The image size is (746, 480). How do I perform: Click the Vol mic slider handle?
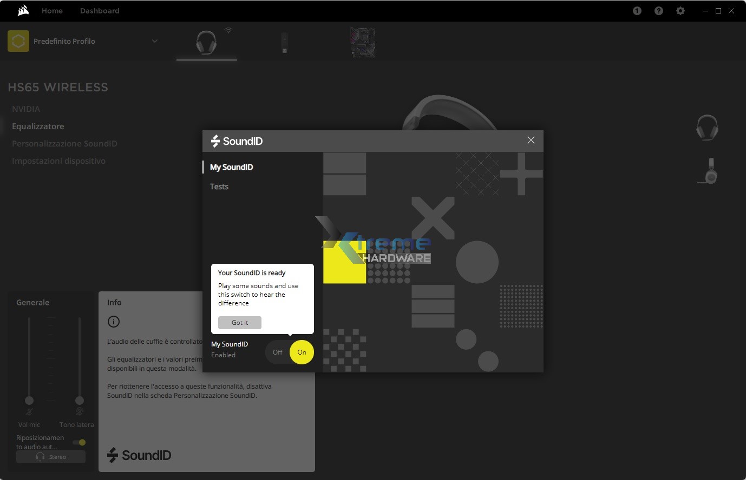pos(29,401)
